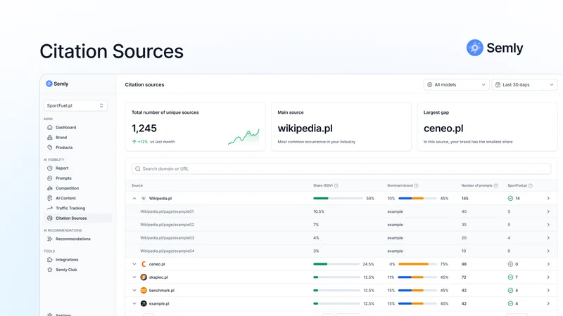
Task: Click the Traffic Tracking trend icon
Action: pyautogui.click(x=49, y=208)
